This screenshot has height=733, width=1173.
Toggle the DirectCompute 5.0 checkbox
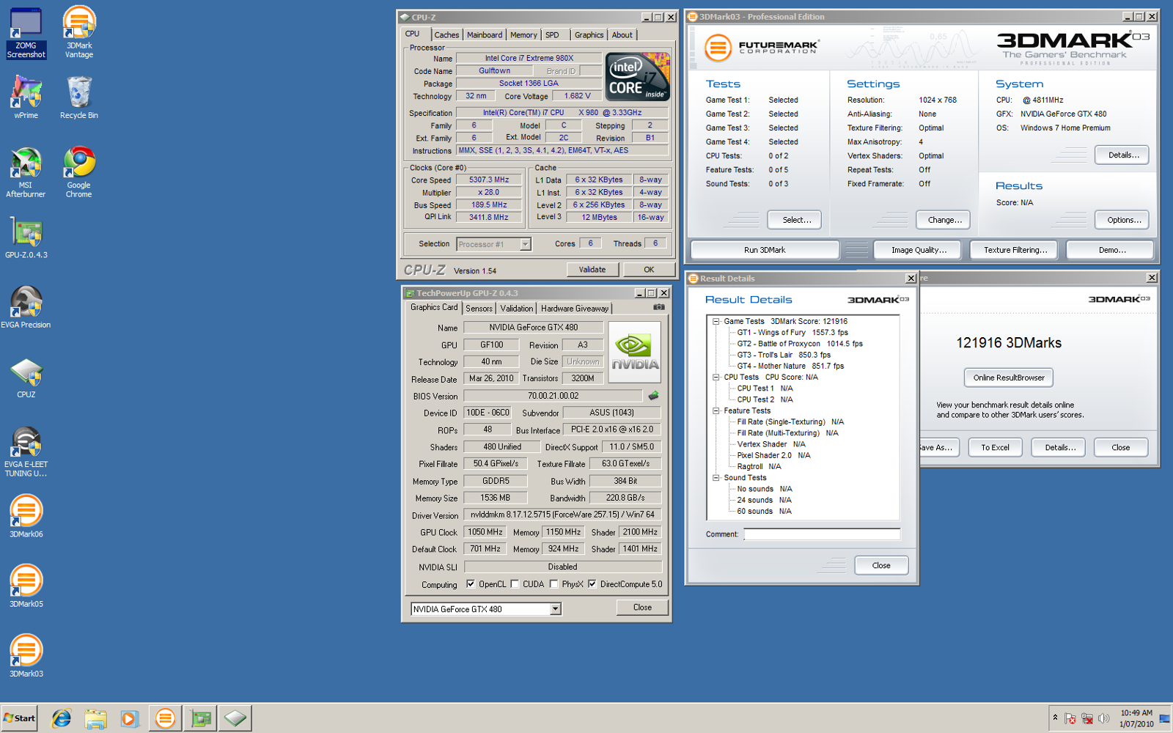pos(592,584)
